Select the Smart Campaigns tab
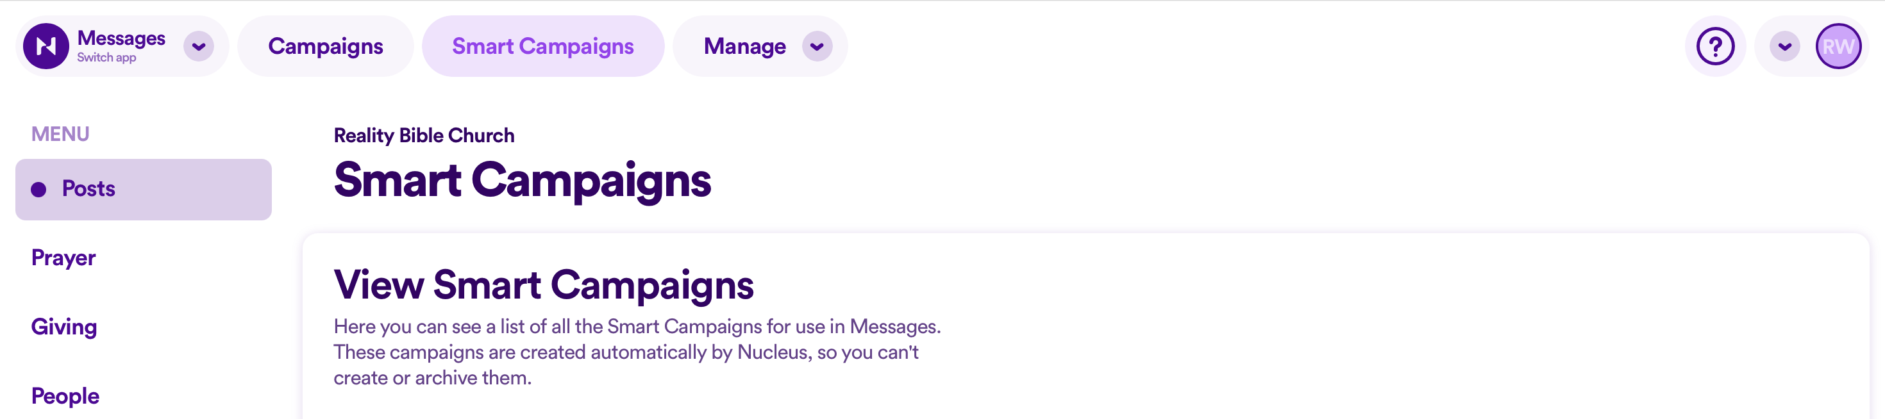Viewport: 1885px width, 419px height. 543,46
